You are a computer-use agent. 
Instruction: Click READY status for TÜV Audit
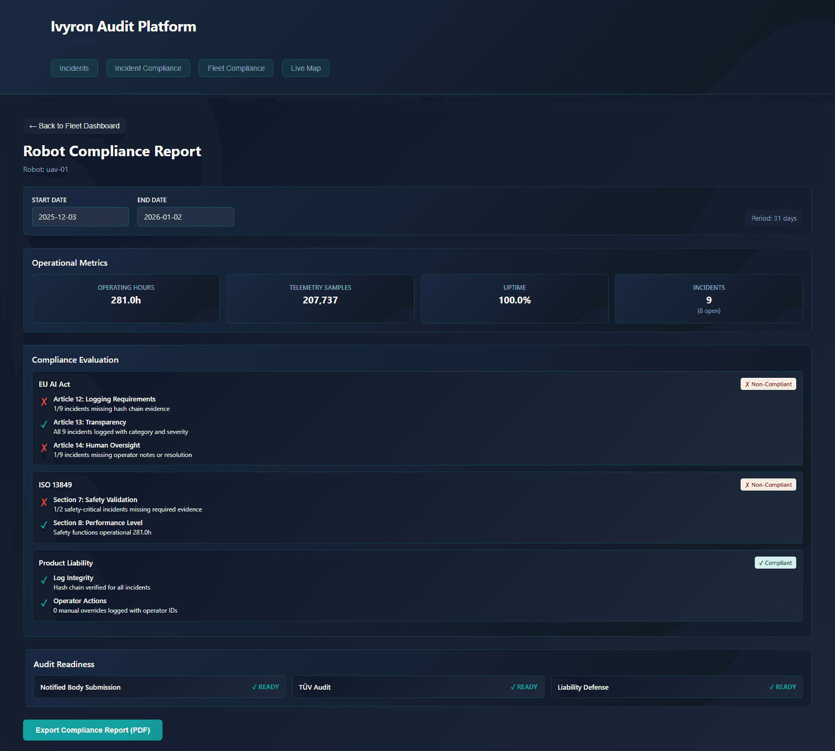[x=524, y=687]
